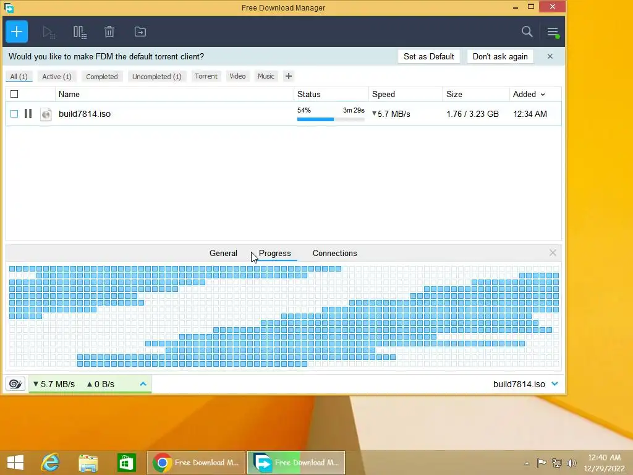Launch Internet Explorer from taskbar
This screenshot has height=475, width=633.
coord(51,463)
